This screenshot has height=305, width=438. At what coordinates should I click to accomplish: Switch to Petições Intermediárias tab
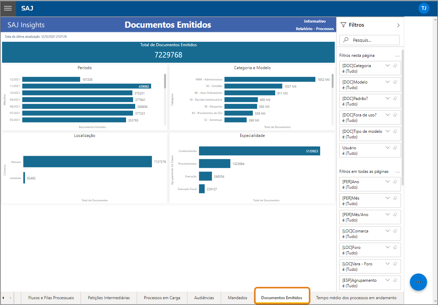tap(109, 298)
